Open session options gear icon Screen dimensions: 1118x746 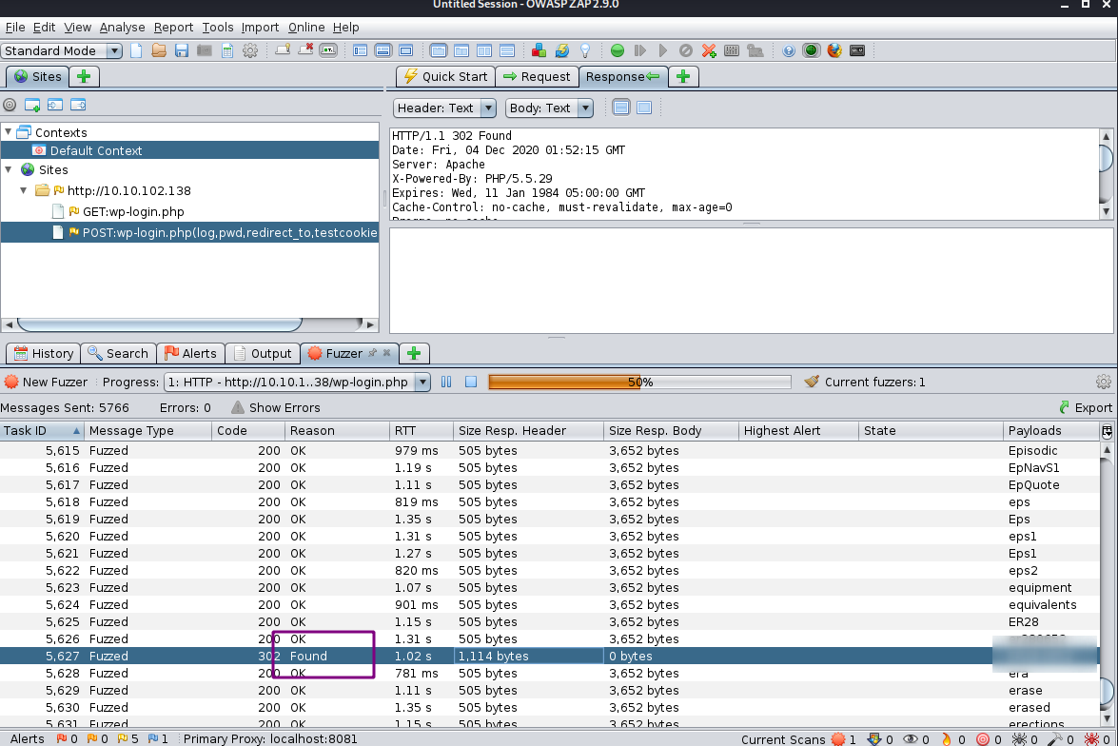coord(250,50)
